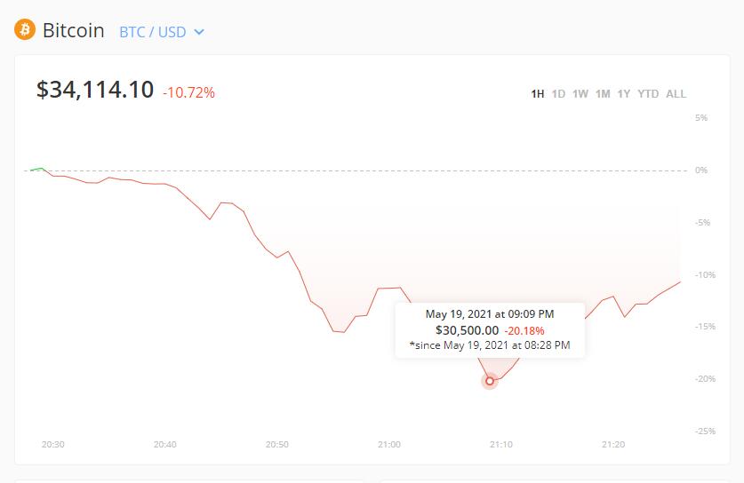This screenshot has height=483, width=744.
Task: Click the -20% y-axis label
Action: click(704, 379)
